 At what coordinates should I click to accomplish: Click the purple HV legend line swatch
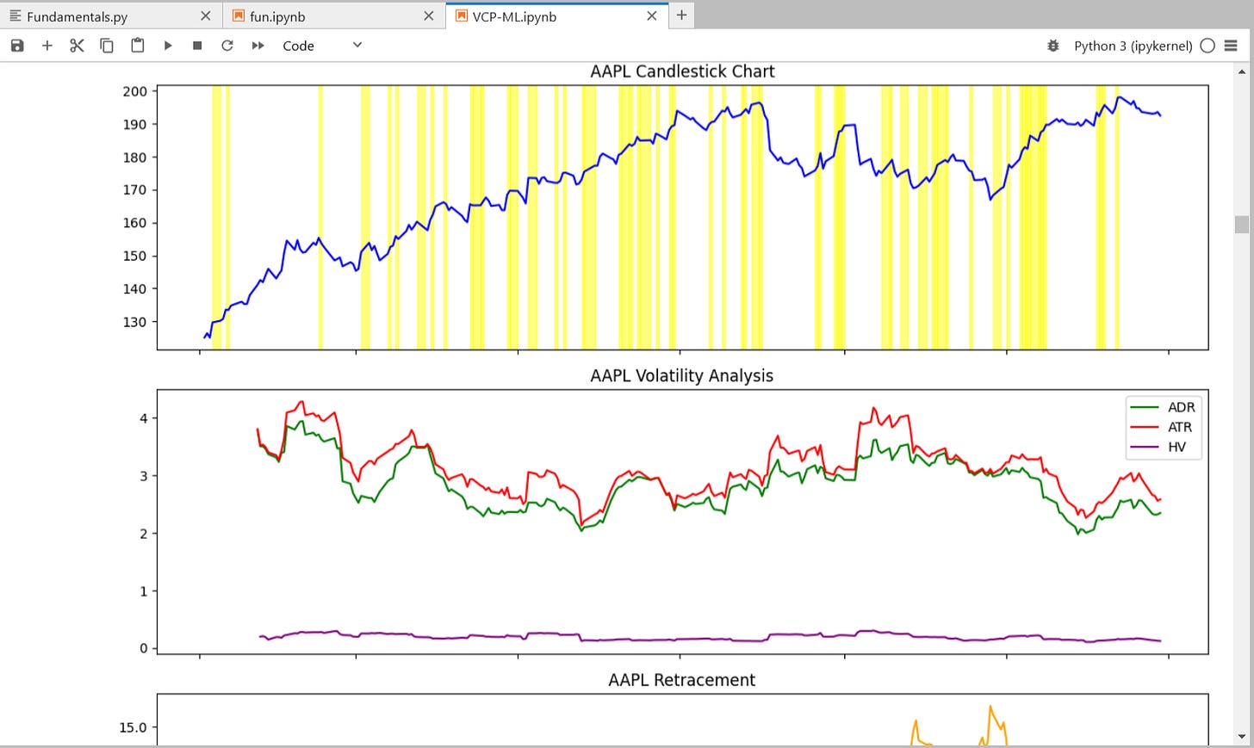1144,447
